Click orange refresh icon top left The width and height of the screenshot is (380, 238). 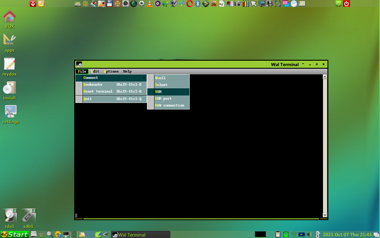click(x=41, y=4)
